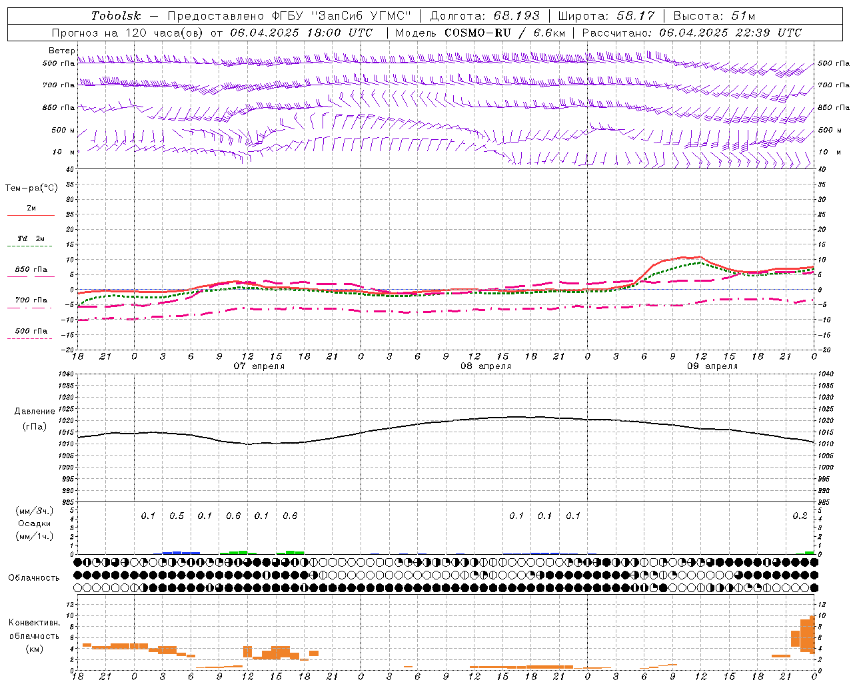The height and width of the screenshot is (682, 853).
Task: Click the dashed "Td 2м" legend line
Action: coord(31,246)
